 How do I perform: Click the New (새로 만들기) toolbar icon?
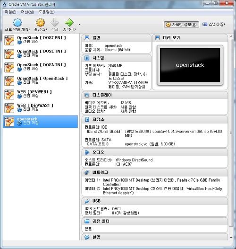click(17, 23)
